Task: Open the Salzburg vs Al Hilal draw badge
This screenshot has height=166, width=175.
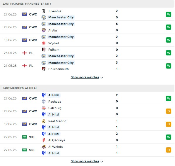Action: click(x=169, y=111)
